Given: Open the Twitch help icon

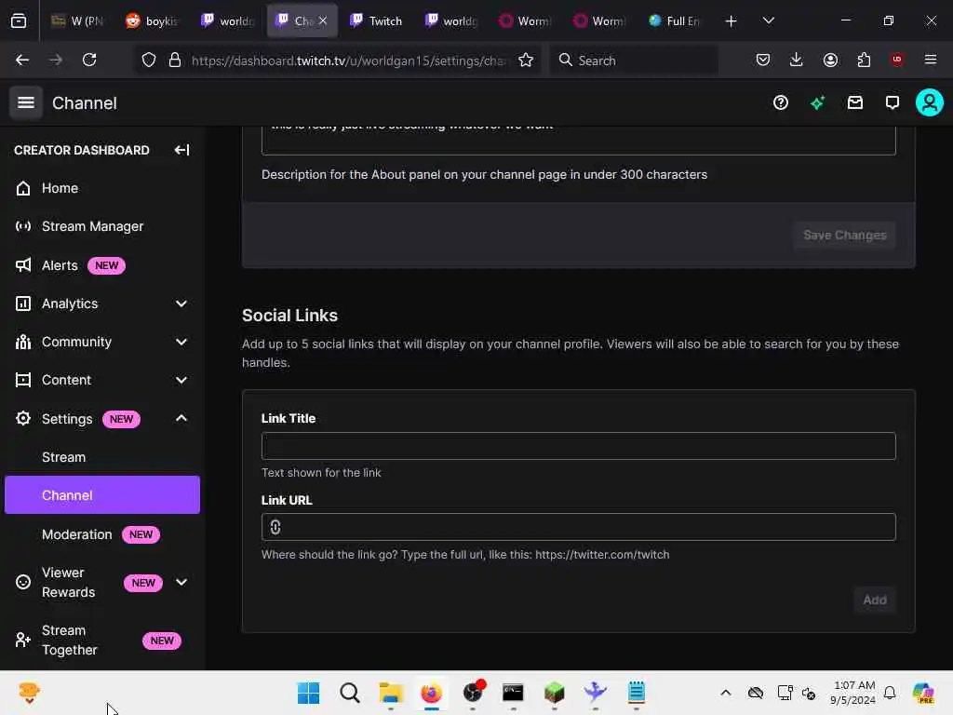Looking at the screenshot, I should click(781, 102).
